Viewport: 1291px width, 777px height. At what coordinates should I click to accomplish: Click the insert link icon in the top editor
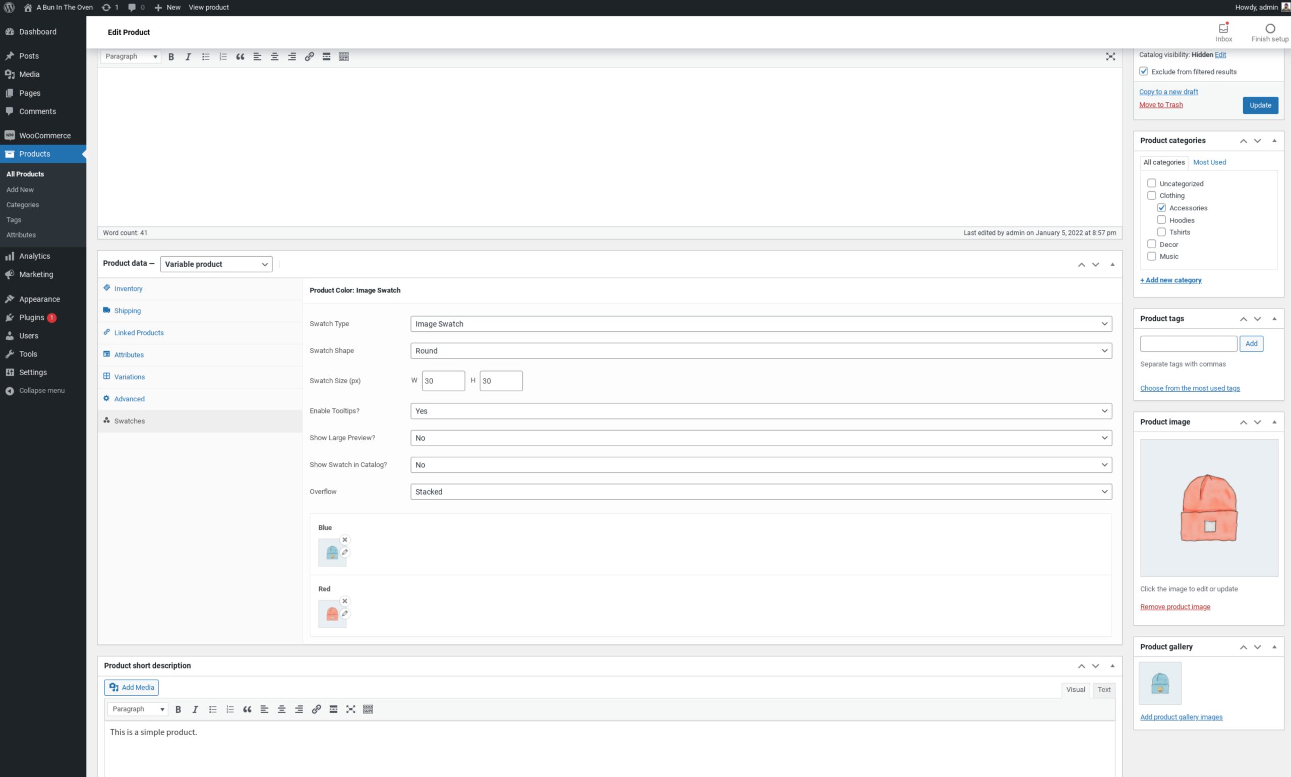click(309, 56)
